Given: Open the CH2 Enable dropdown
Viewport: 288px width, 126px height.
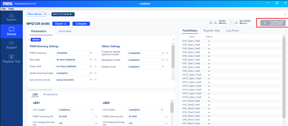Looking at the screenshot, I should pos(146,110).
